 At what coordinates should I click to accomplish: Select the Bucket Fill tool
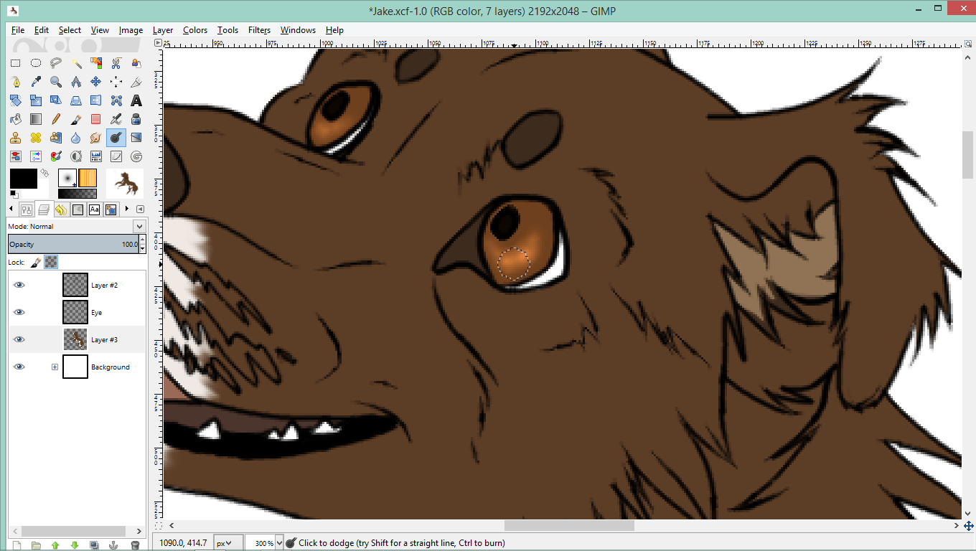pyautogui.click(x=15, y=118)
